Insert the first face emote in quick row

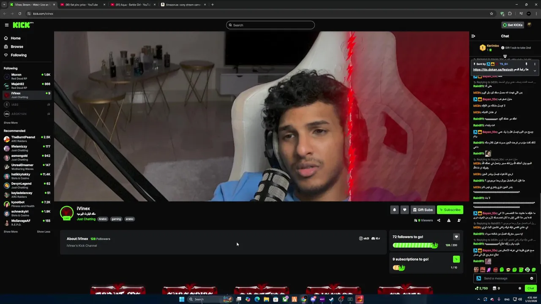point(476,270)
